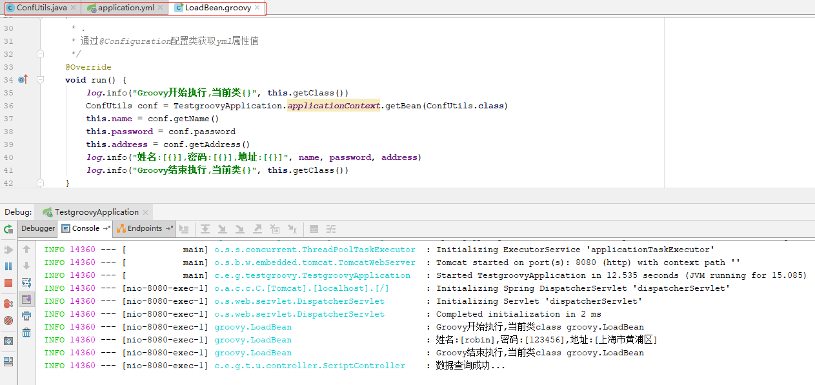Collapse comment fold marker at line 32
This screenshot has height=385, width=815.
40,54
